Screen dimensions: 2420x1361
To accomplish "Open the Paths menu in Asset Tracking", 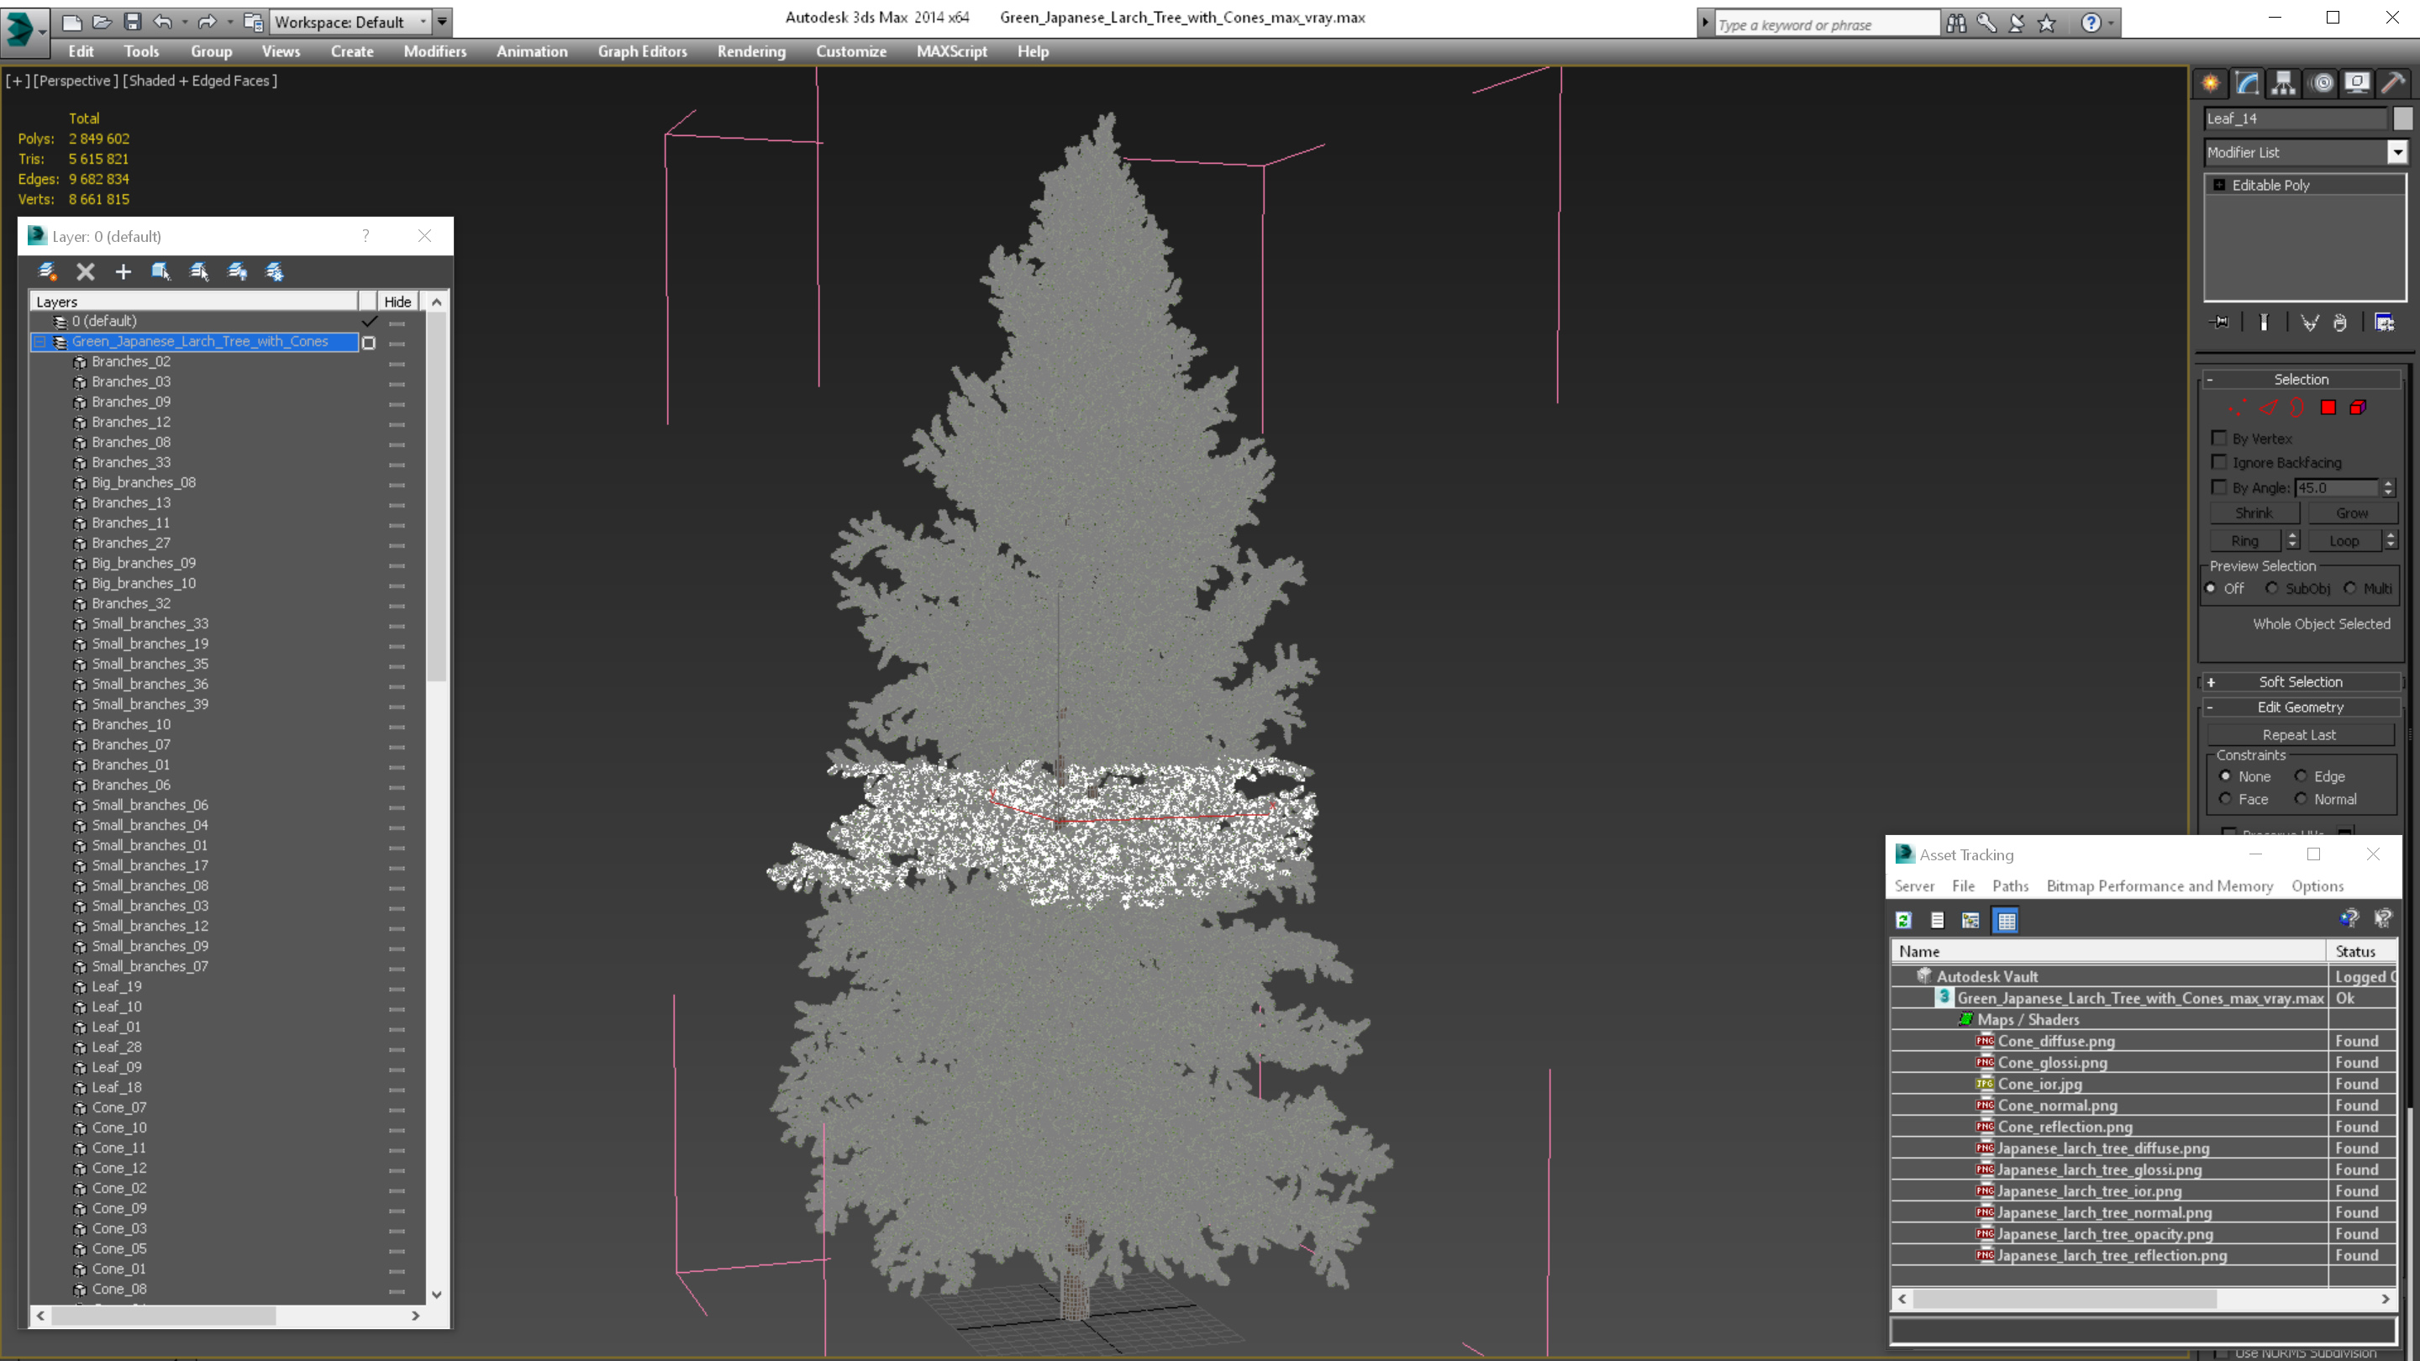I will (2009, 885).
